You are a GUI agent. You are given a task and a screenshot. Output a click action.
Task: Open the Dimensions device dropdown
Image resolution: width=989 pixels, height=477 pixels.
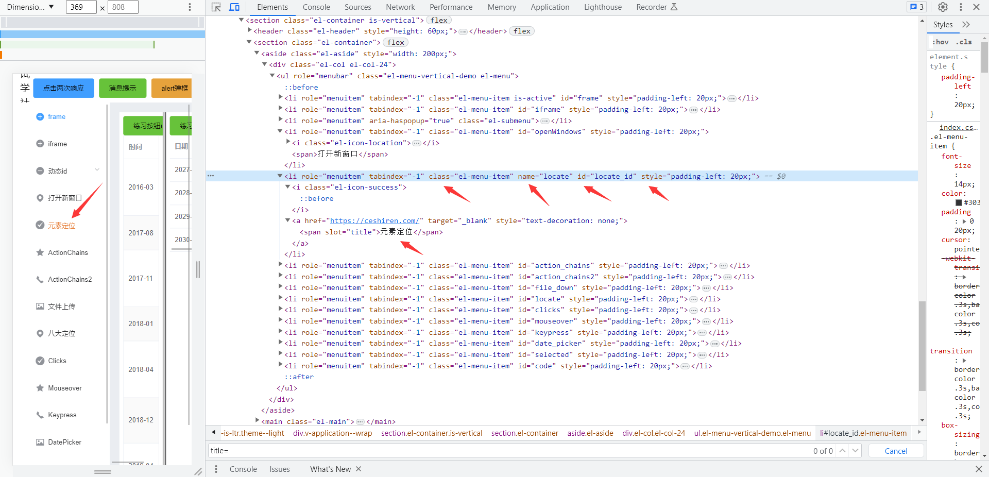click(30, 7)
